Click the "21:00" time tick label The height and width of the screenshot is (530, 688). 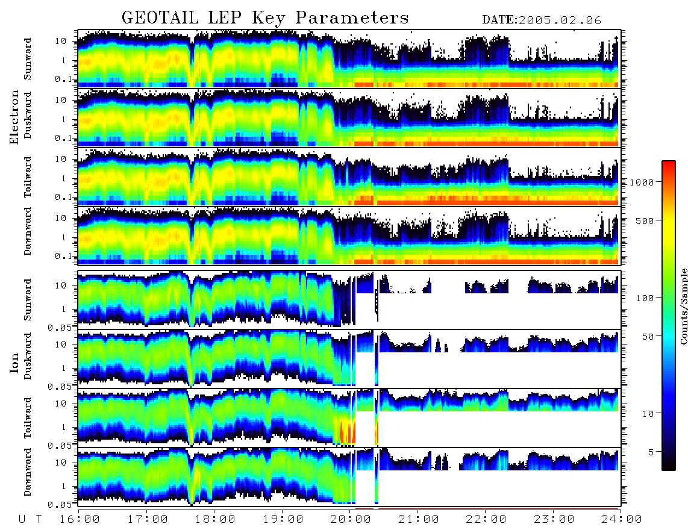click(x=419, y=519)
